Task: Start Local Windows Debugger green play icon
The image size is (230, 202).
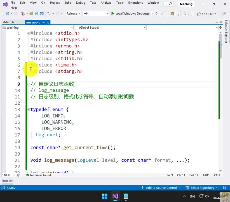Action: click(x=112, y=13)
